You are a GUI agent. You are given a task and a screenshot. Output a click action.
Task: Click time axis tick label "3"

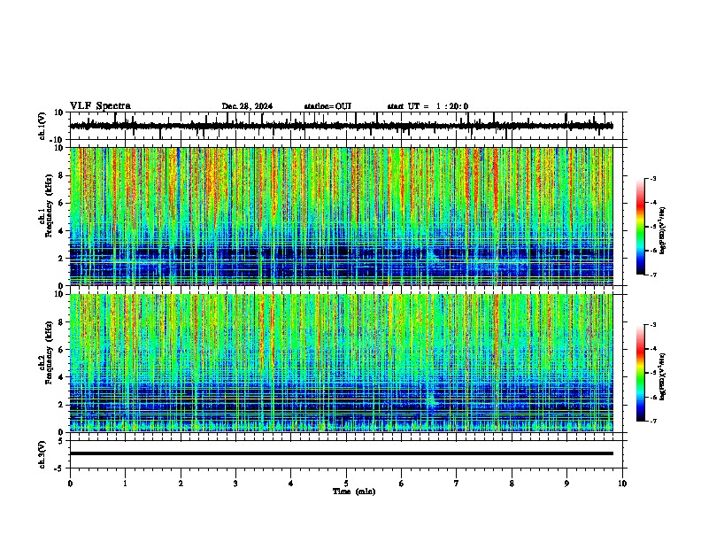(235, 484)
